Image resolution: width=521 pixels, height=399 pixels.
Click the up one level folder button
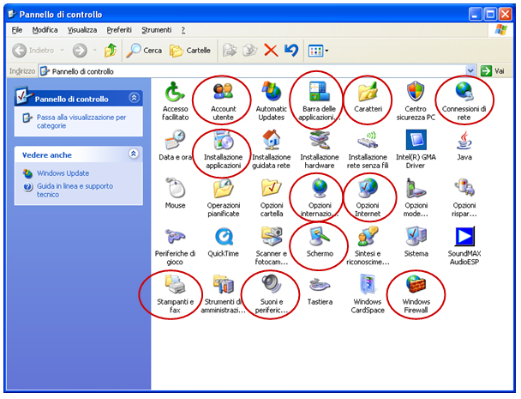111,51
